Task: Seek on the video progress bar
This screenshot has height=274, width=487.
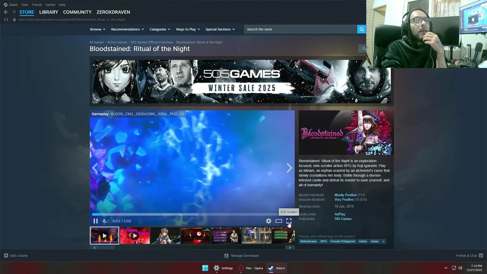Action: [192, 214]
